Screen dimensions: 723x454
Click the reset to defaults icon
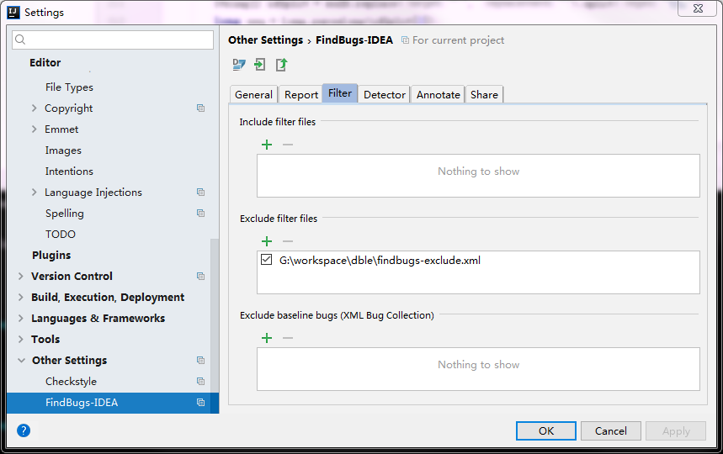239,65
